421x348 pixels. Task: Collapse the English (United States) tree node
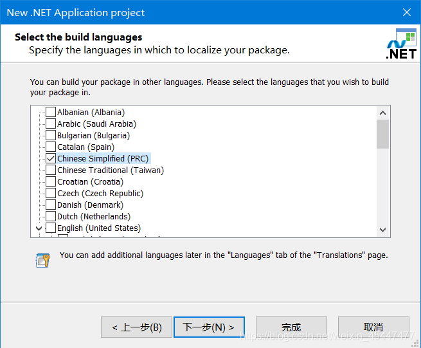(39, 228)
